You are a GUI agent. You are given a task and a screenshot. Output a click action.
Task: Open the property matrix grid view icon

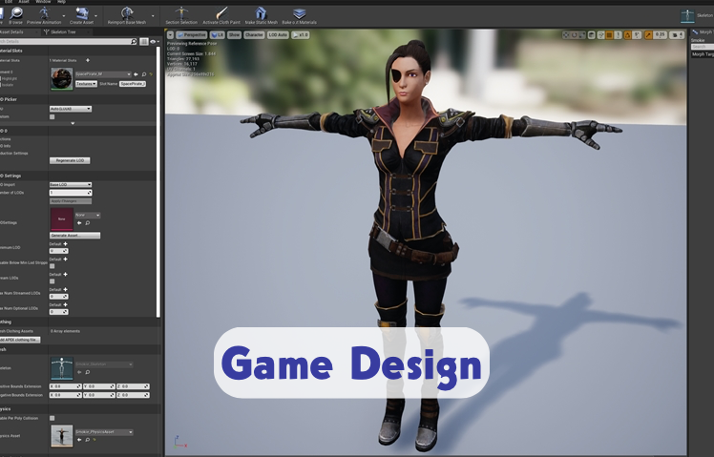[144, 41]
